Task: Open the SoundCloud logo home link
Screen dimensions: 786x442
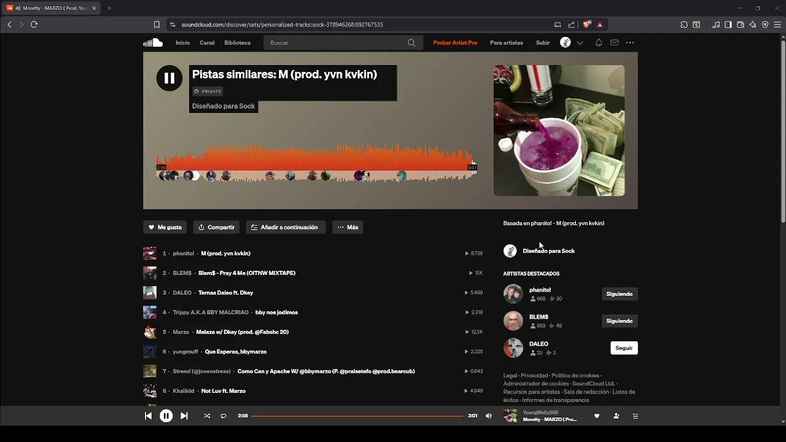Action: click(x=153, y=42)
